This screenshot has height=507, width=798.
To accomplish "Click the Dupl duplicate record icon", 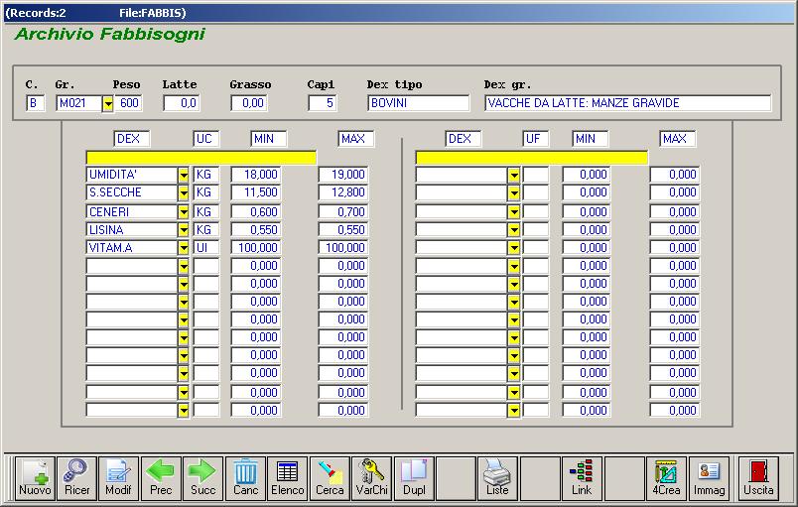I will point(414,478).
